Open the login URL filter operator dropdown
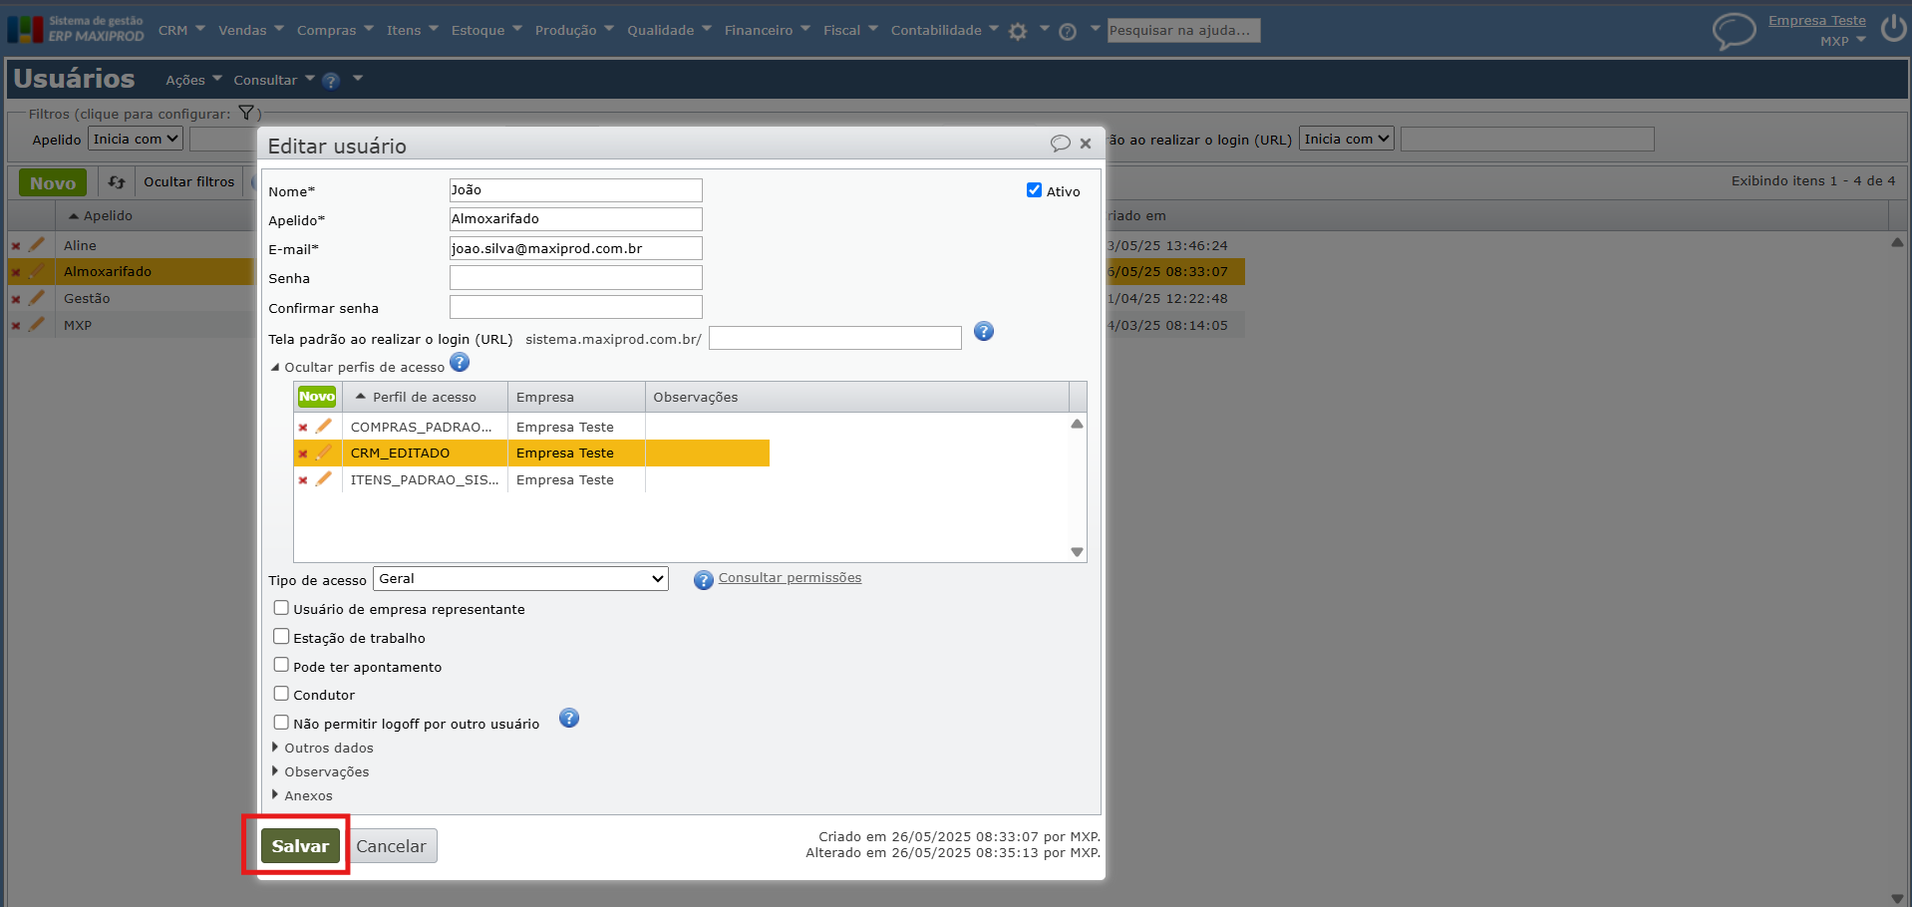This screenshot has height=907, width=1912. tap(1347, 140)
